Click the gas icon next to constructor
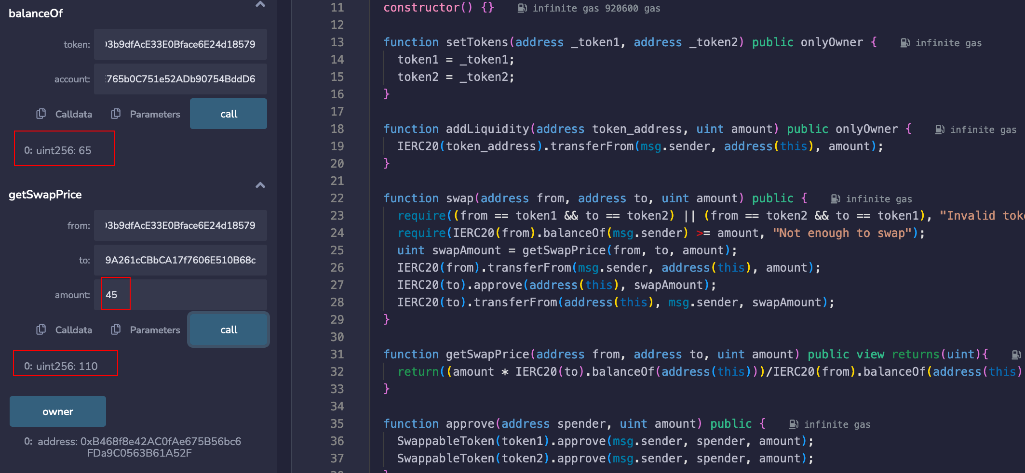The height and width of the screenshot is (473, 1025). click(x=522, y=8)
